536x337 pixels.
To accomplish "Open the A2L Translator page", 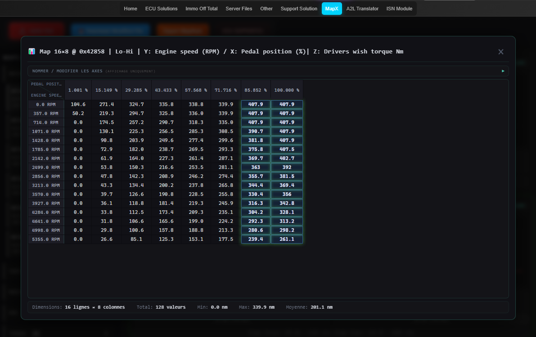I will 362,9.
